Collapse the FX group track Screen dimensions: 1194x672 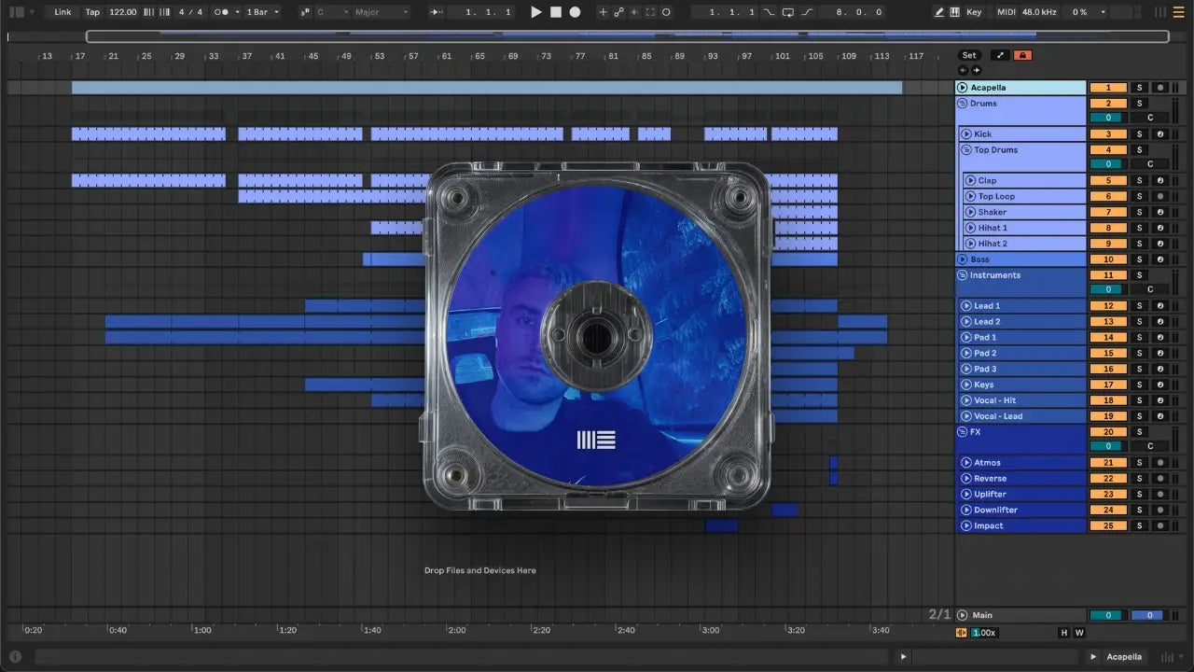pos(963,432)
